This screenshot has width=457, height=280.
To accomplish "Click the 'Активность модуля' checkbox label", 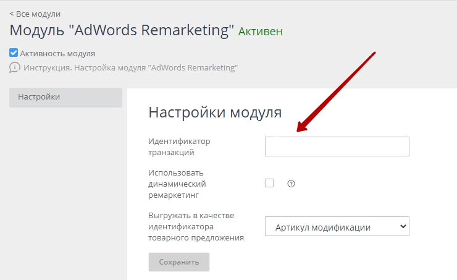I will (57, 53).
